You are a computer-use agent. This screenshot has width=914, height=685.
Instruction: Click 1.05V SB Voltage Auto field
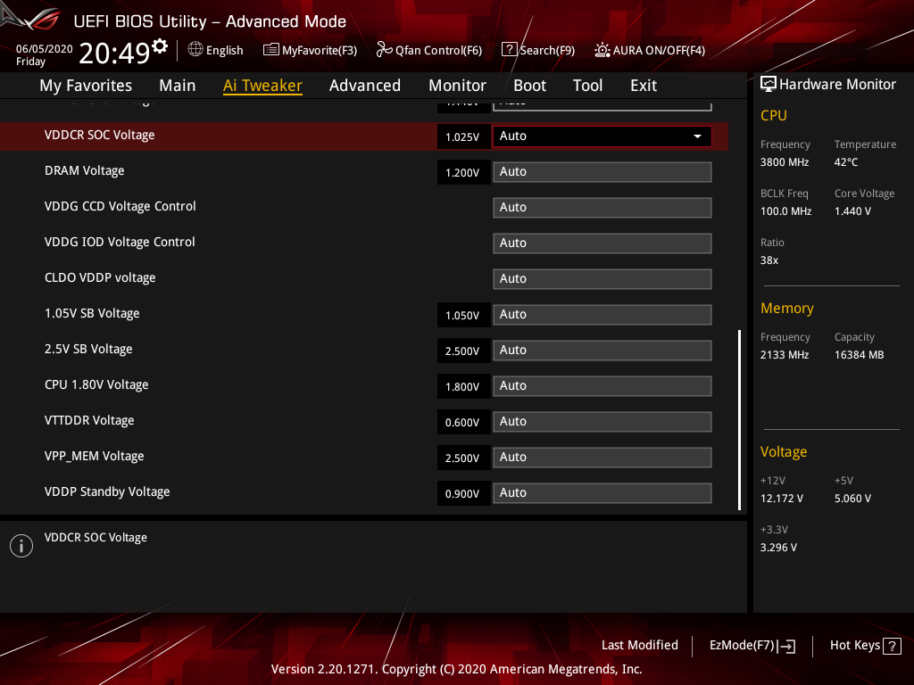(x=602, y=315)
